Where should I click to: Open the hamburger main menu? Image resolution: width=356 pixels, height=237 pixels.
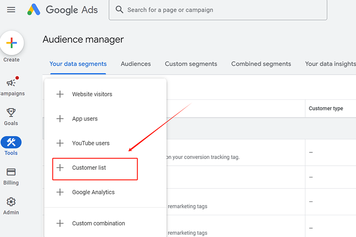coord(11,9)
